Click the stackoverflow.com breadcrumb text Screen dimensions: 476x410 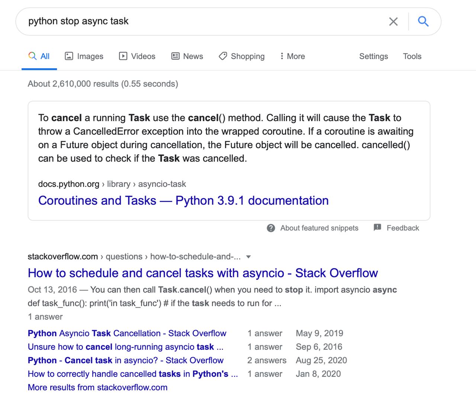coord(63,257)
